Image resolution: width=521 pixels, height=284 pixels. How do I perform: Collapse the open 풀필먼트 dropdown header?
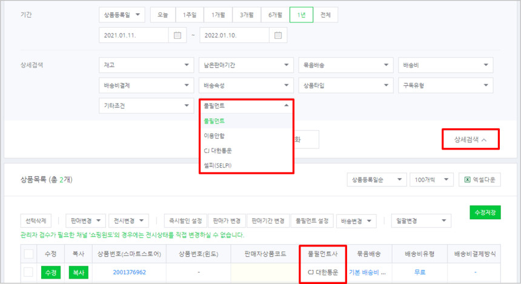246,105
